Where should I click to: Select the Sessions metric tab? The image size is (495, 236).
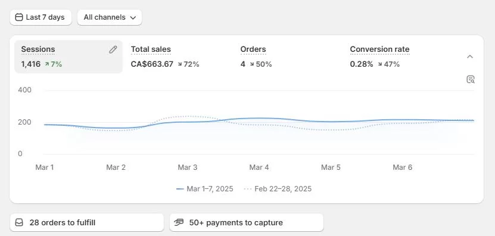pyautogui.click(x=69, y=57)
